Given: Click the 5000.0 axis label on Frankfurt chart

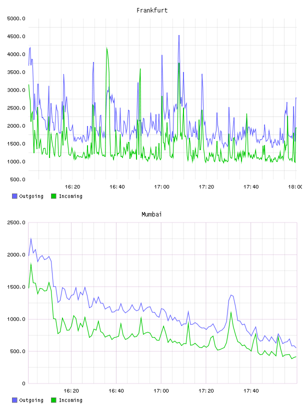Looking at the screenshot, I should 16,18.
